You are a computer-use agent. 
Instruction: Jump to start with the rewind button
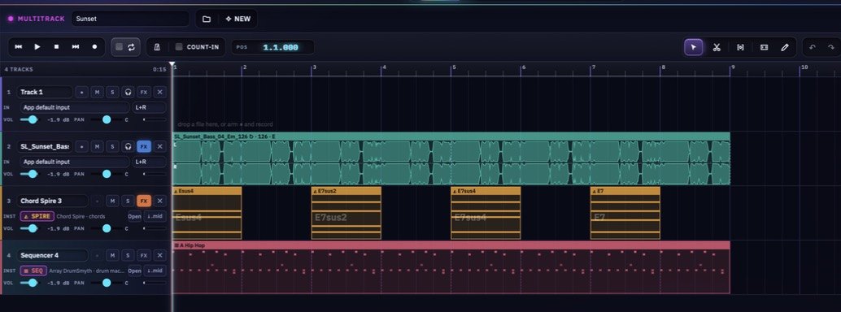point(18,47)
